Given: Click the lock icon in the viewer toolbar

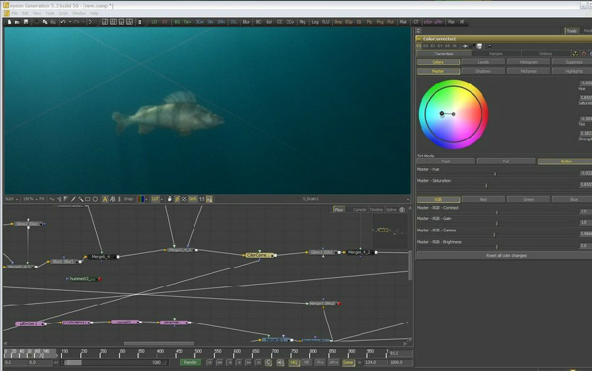Looking at the screenshot, I should pyautogui.click(x=169, y=199).
